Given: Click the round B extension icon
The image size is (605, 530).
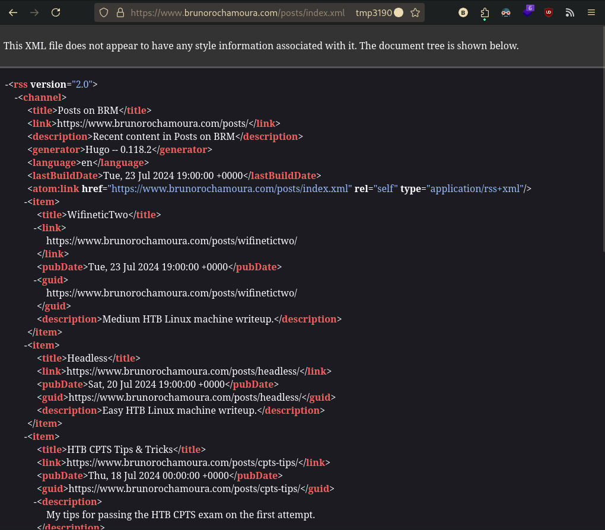Looking at the screenshot, I should tap(463, 12).
